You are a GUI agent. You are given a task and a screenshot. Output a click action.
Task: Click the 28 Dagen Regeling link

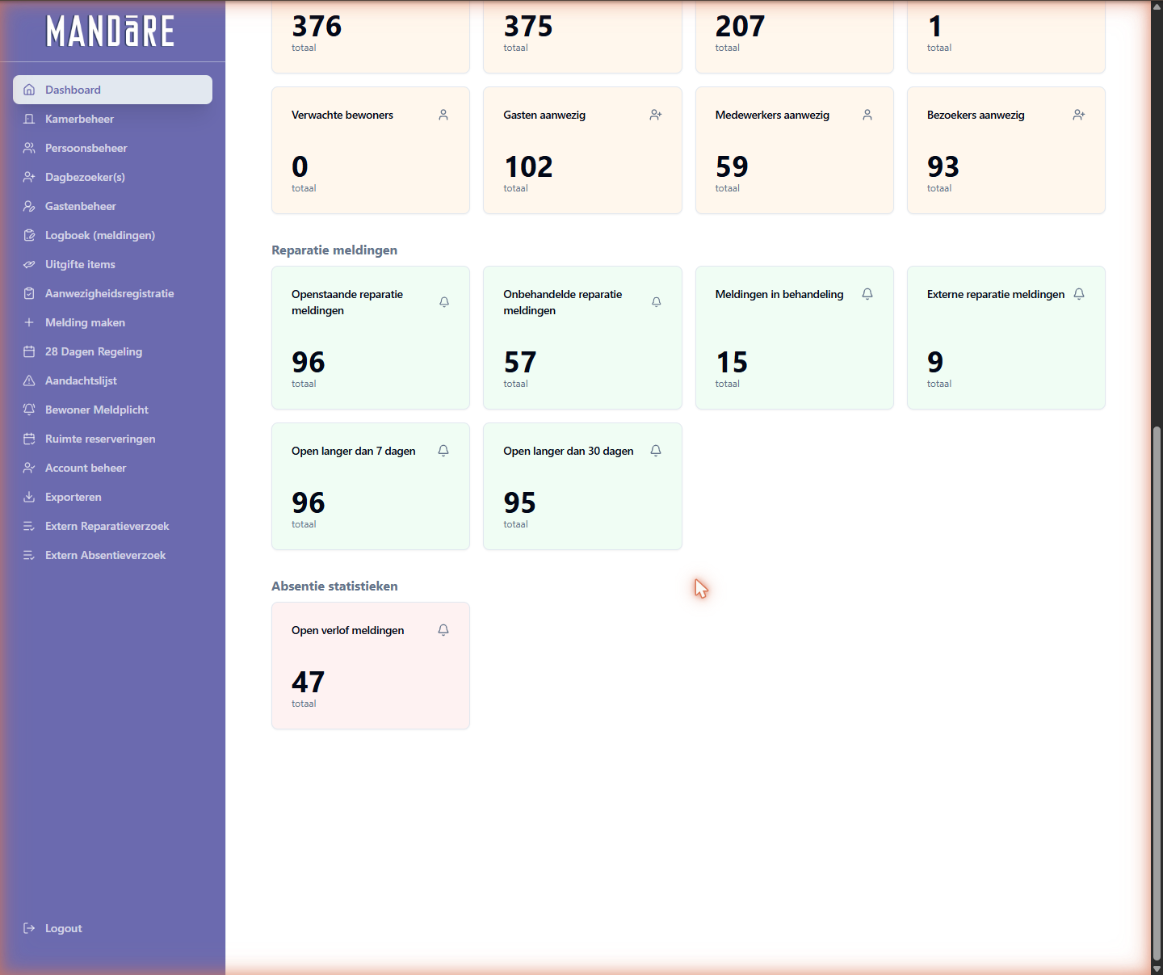(x=112, y=351)
